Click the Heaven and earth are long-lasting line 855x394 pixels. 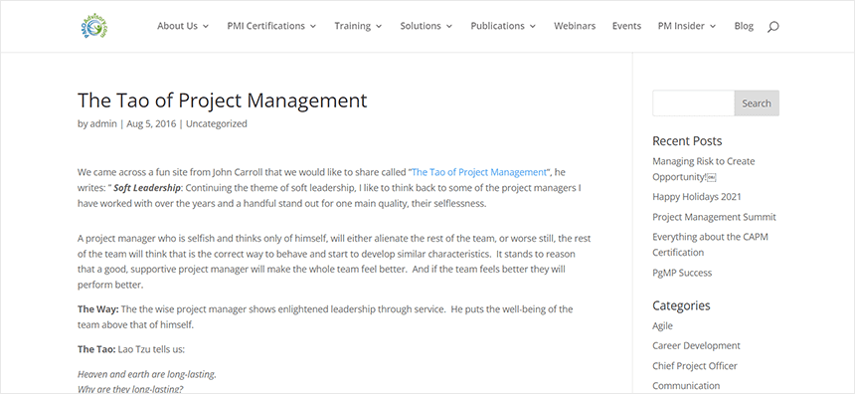coord(147,375)
